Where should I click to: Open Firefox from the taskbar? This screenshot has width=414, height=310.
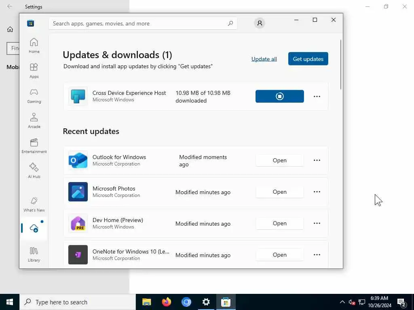click(x=166, y=302)
